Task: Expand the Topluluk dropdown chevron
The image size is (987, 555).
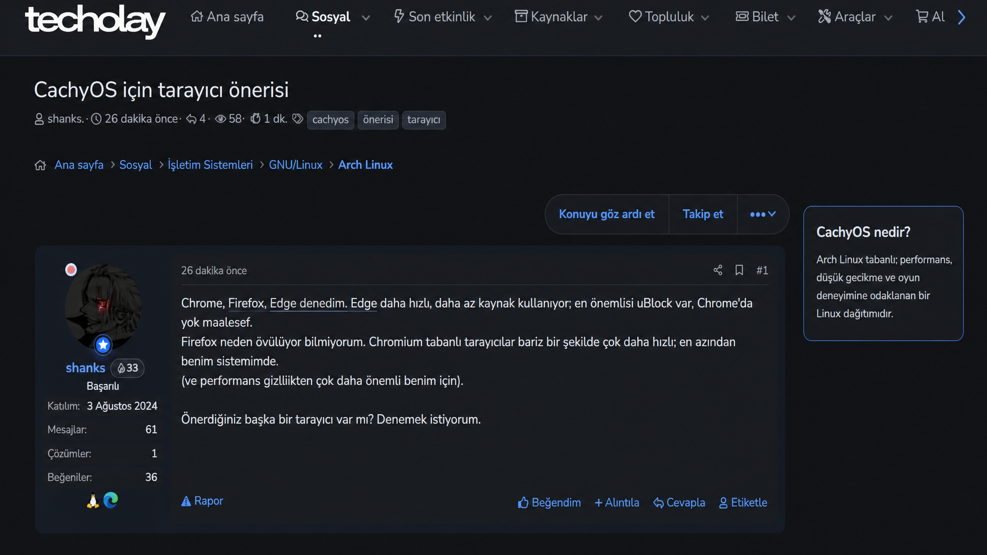Action: tap(705, 18)
